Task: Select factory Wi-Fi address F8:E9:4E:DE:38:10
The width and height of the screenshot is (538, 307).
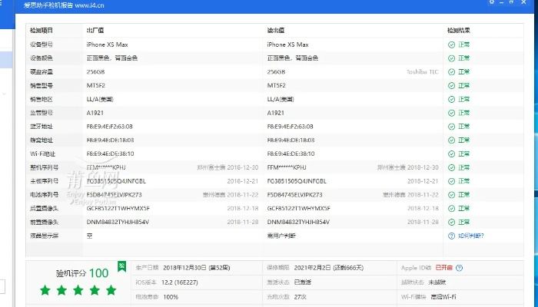Action: click(110, 153)
